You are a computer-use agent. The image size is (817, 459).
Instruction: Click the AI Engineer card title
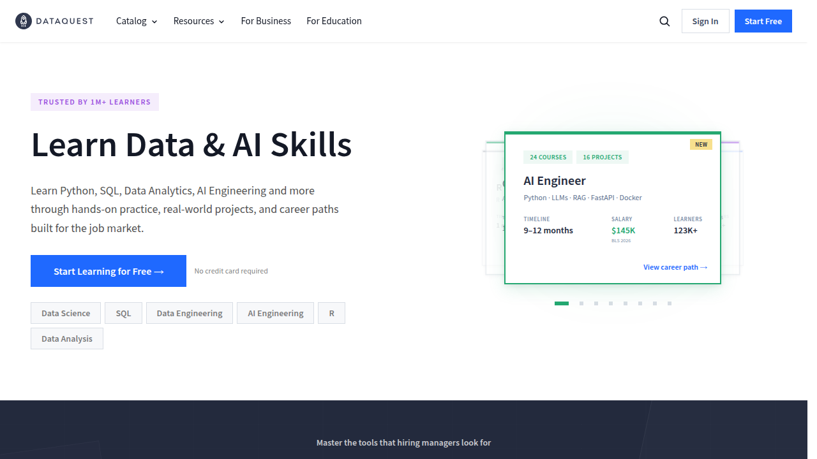555,180
